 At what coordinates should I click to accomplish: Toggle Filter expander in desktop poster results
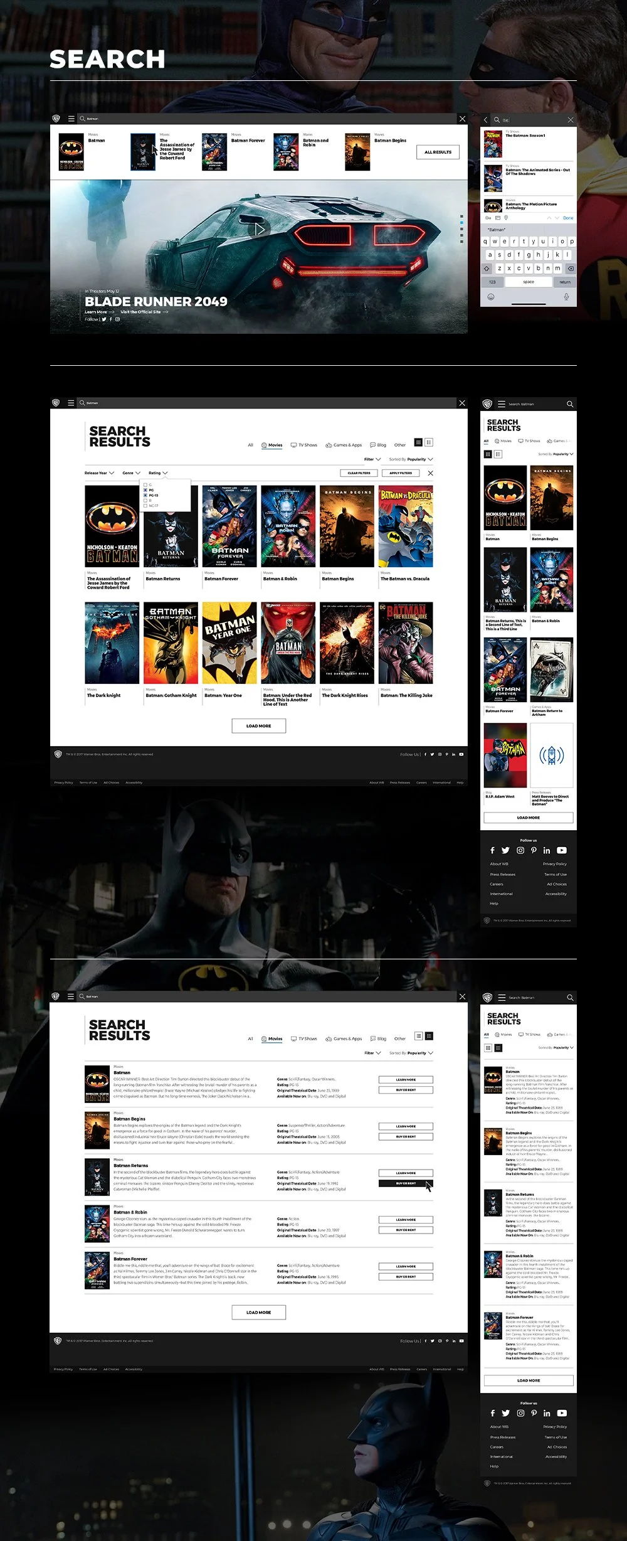pyautogui.click(x=372, y=459)
